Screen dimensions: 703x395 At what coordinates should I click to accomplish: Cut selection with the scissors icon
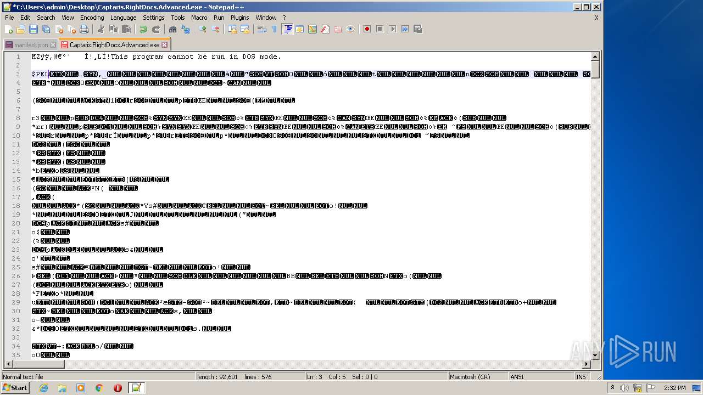(101, 29)
